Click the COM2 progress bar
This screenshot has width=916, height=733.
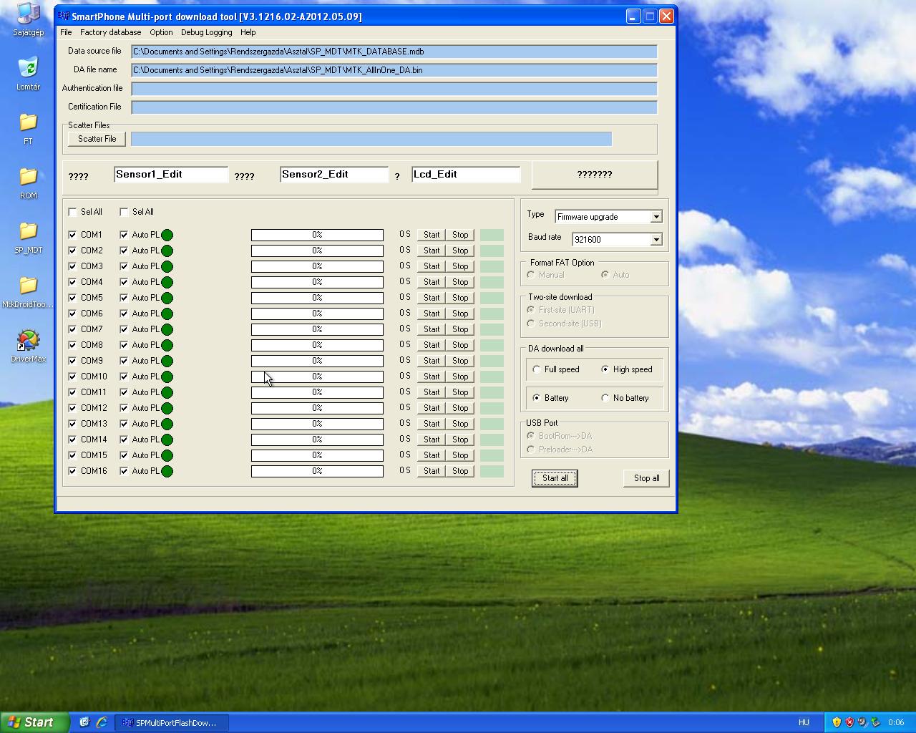[x=317, y=251]
